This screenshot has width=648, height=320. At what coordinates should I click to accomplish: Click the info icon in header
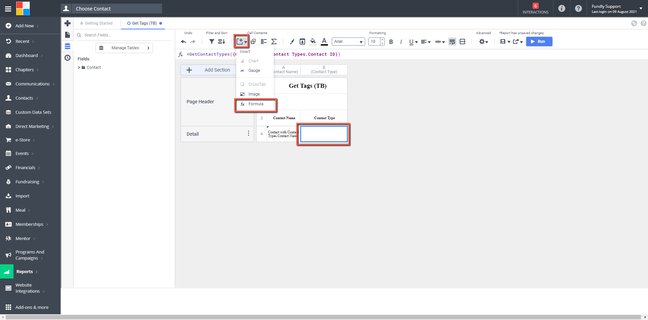[562, 8]
